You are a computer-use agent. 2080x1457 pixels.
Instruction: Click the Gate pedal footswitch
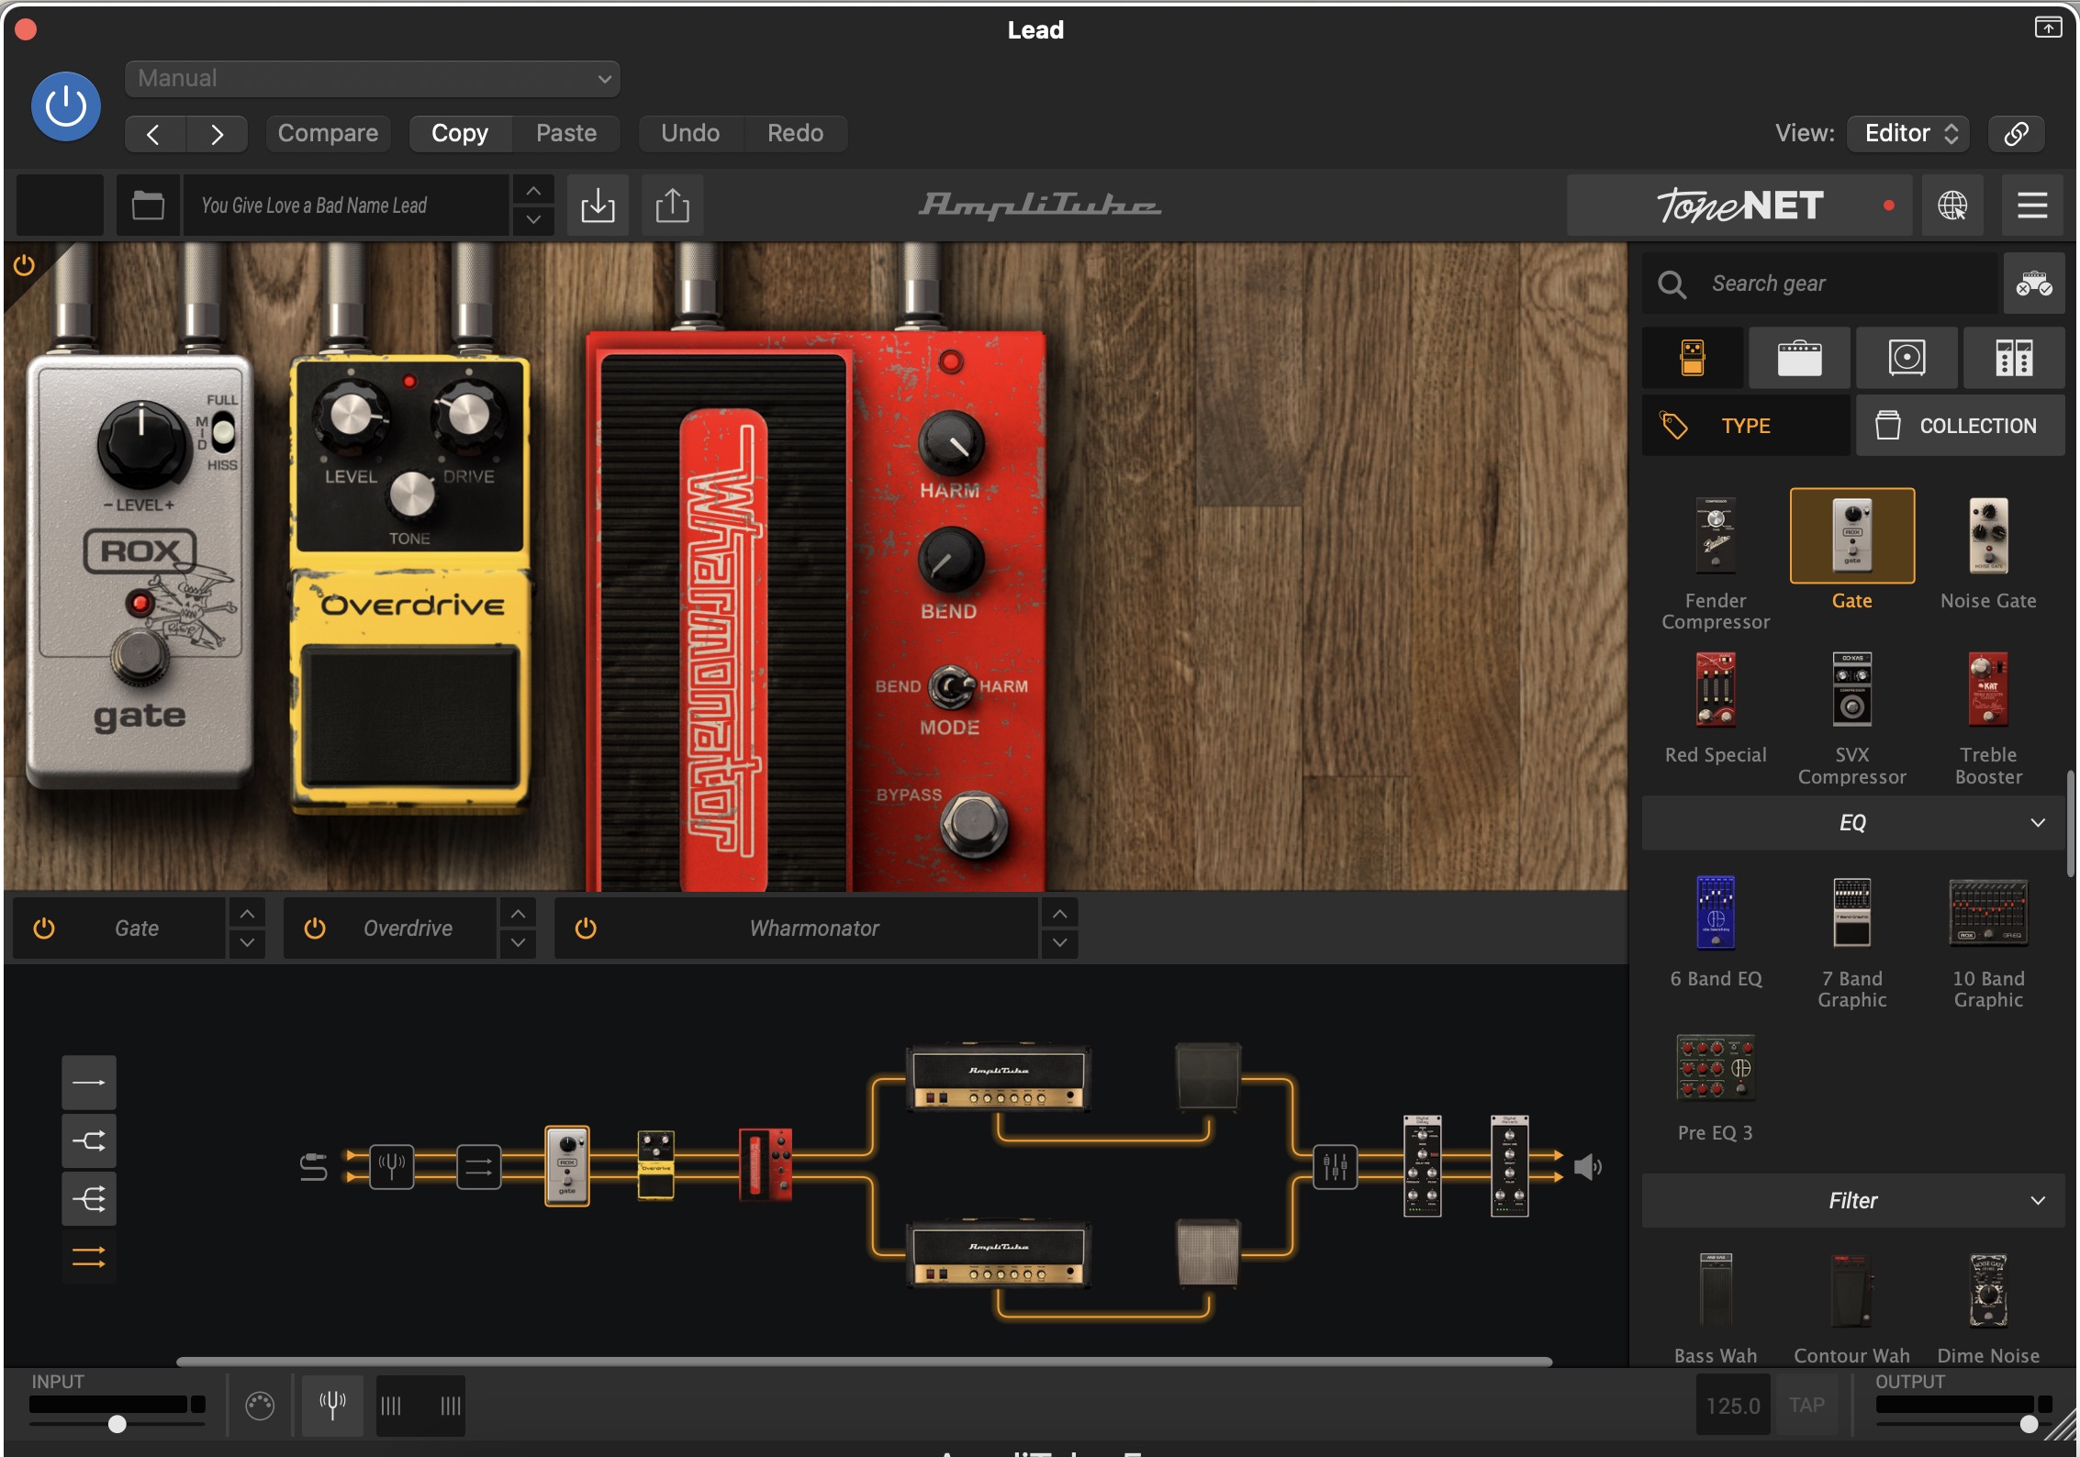pyautogui.click(x=140, y=656)
